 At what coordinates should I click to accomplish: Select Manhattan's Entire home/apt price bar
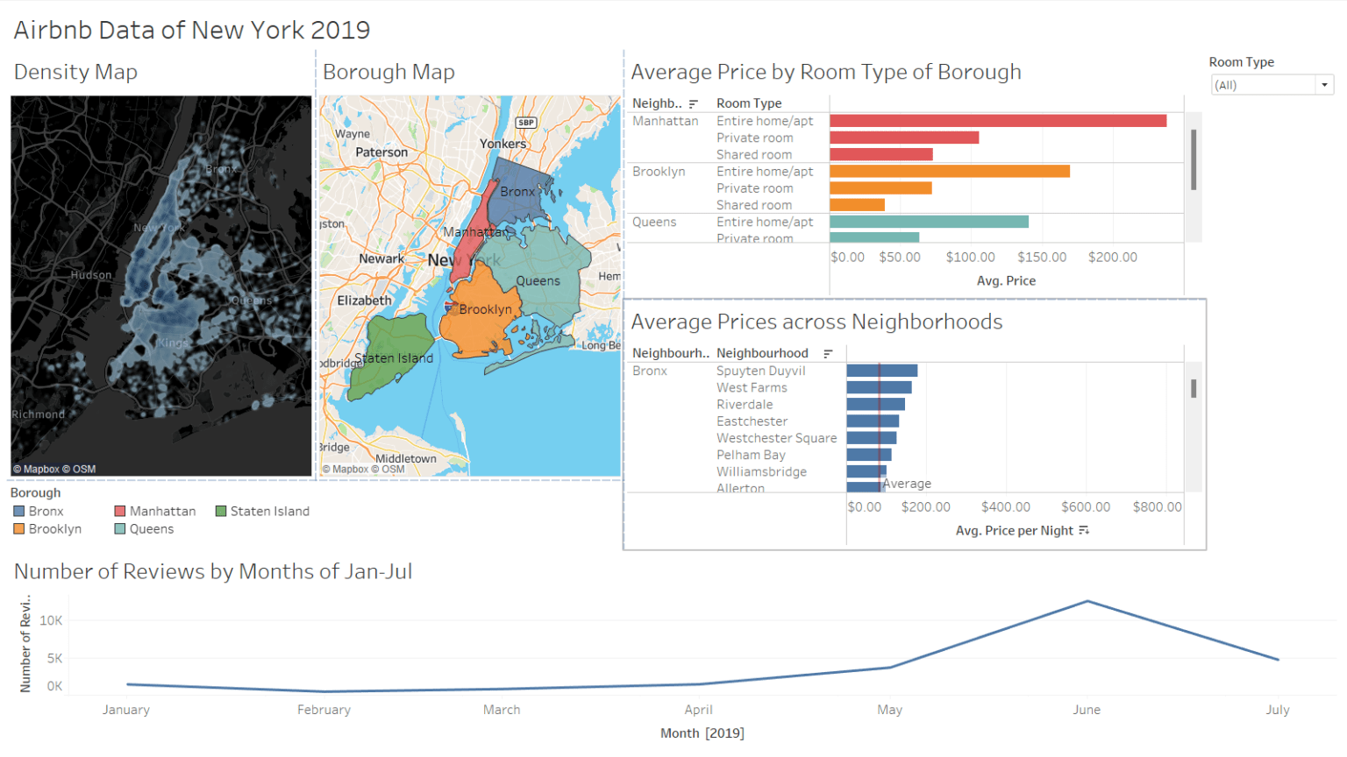1000,120
